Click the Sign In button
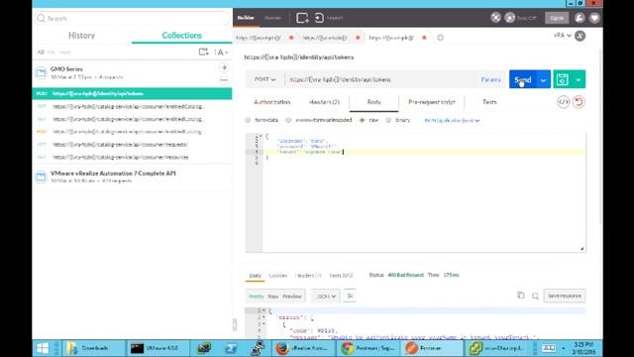This screenshot has height=357, width=634. (557, 18)
